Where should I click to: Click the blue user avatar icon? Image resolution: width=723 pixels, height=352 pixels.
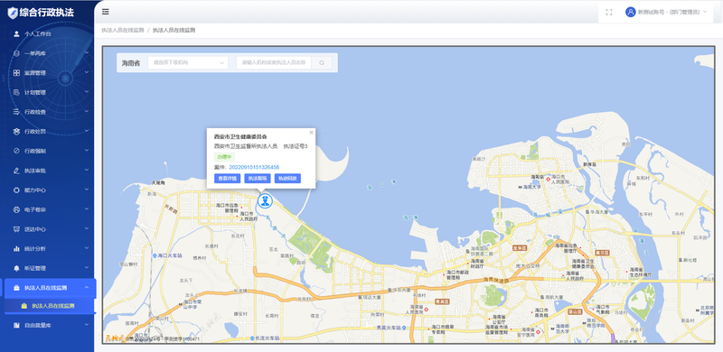[630, 12]
